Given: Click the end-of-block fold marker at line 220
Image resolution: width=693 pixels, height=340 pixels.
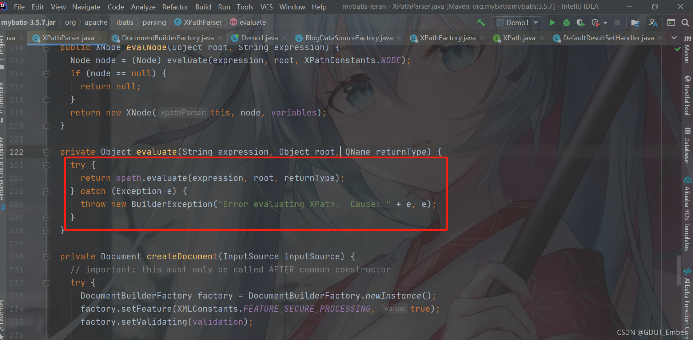Looking at the screenshot, I should coord(46,126).
